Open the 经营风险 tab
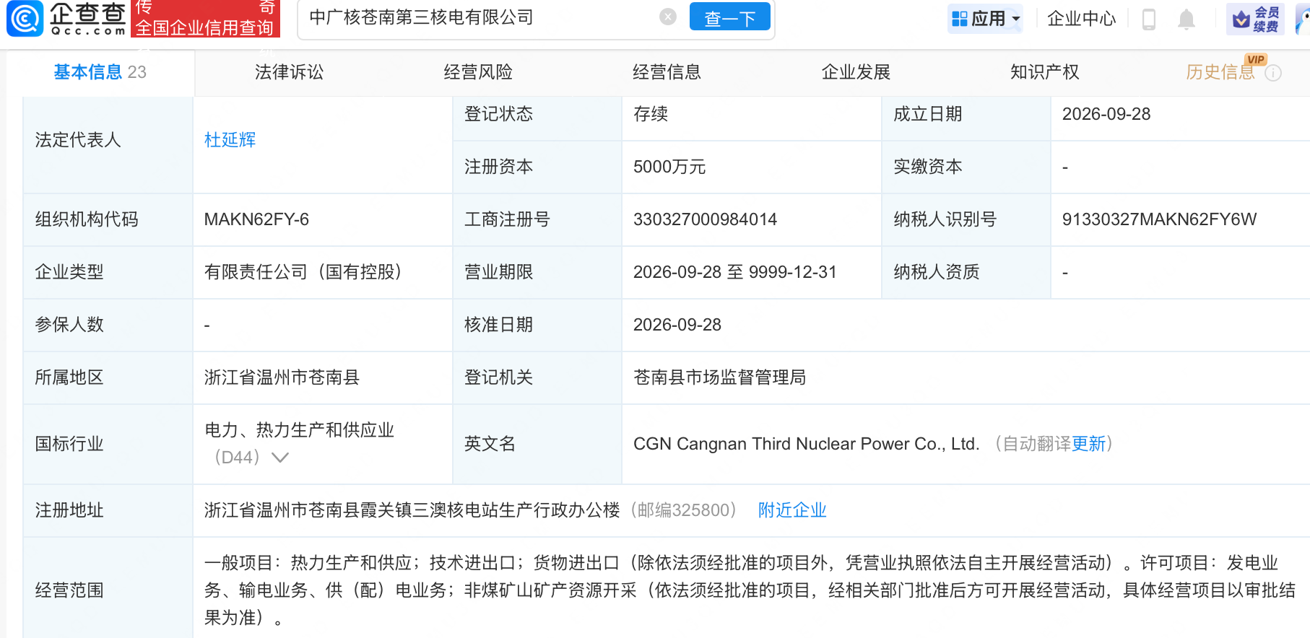Viewport: 1310px width, 638px height. 478,72
